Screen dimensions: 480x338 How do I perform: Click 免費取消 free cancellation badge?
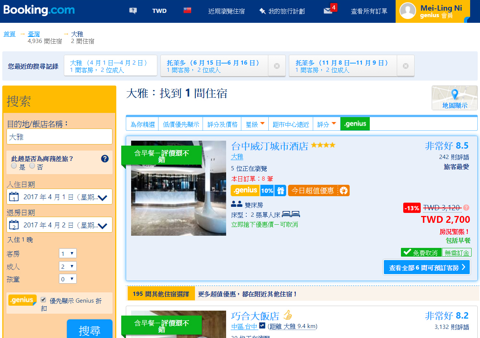(421, 252)
